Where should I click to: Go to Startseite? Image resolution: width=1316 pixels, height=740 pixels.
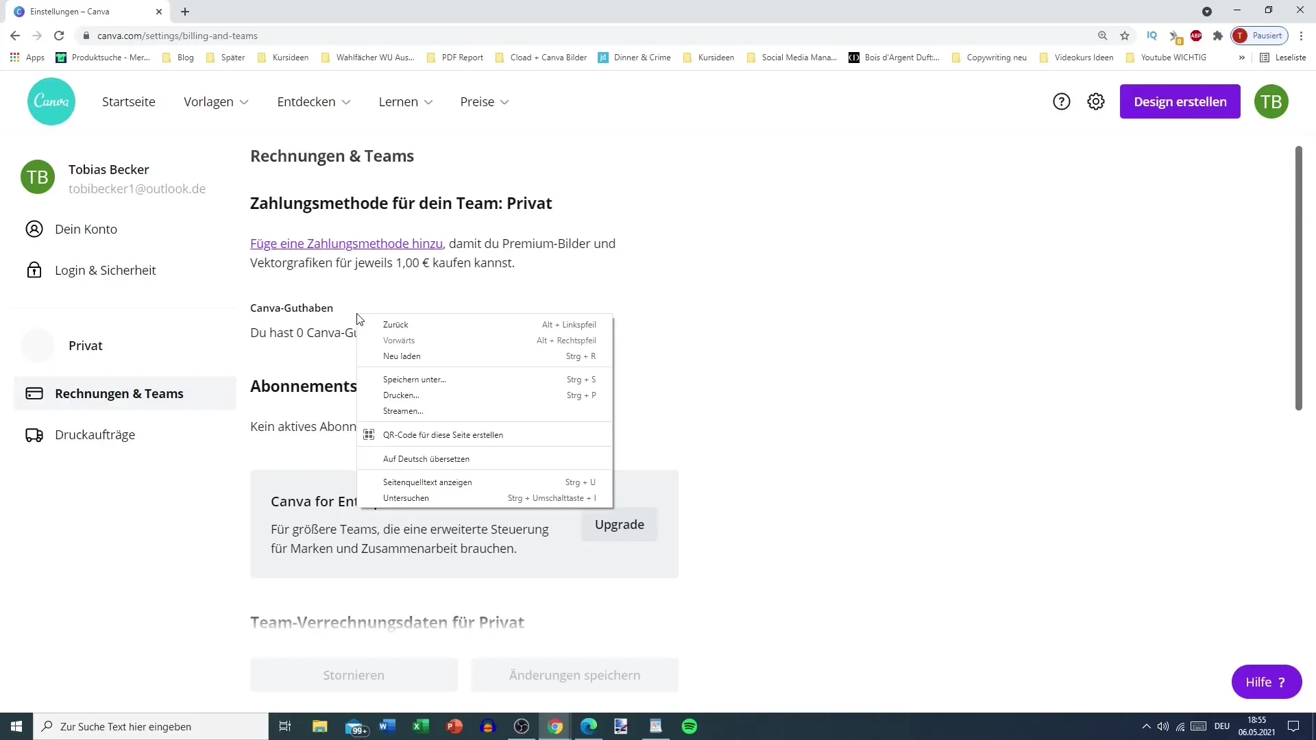tap(129, 101)
